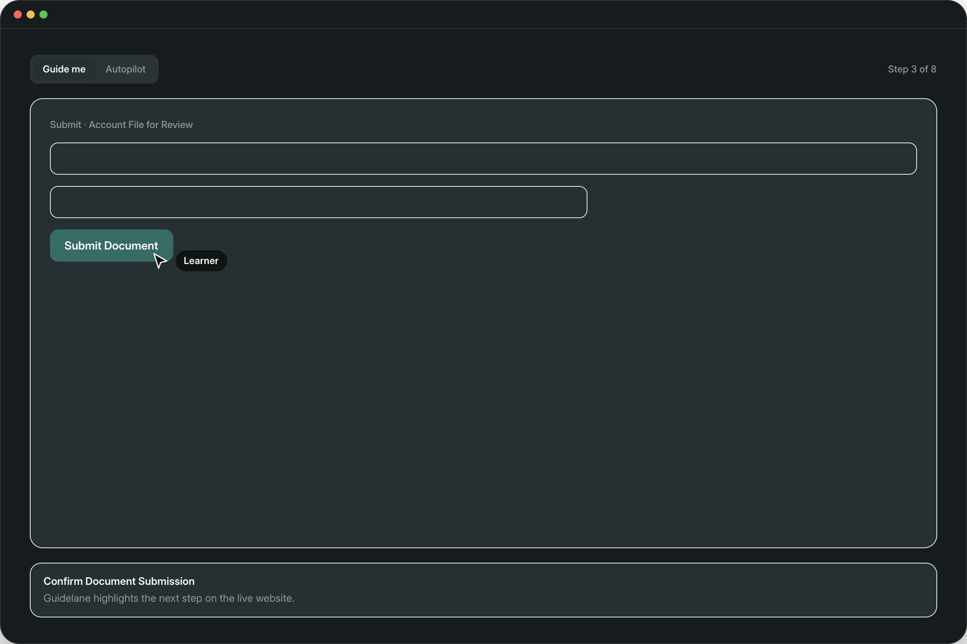Click the 'Step 3 of 8' indicator
The image size is (967, 644).
coord(912,69)
